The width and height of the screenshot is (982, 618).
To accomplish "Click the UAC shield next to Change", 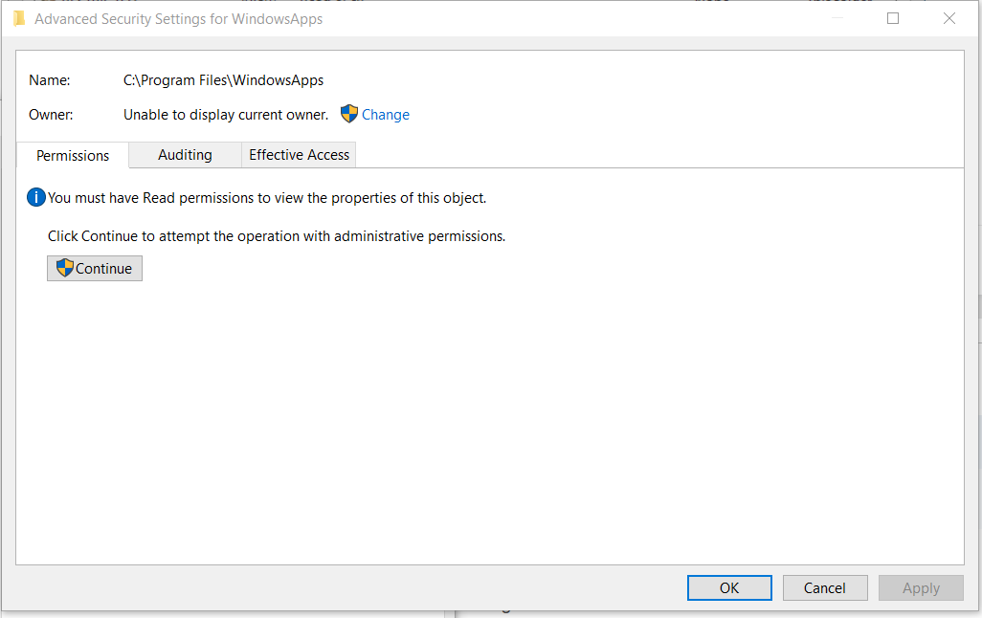I will (x=349, y=114).
